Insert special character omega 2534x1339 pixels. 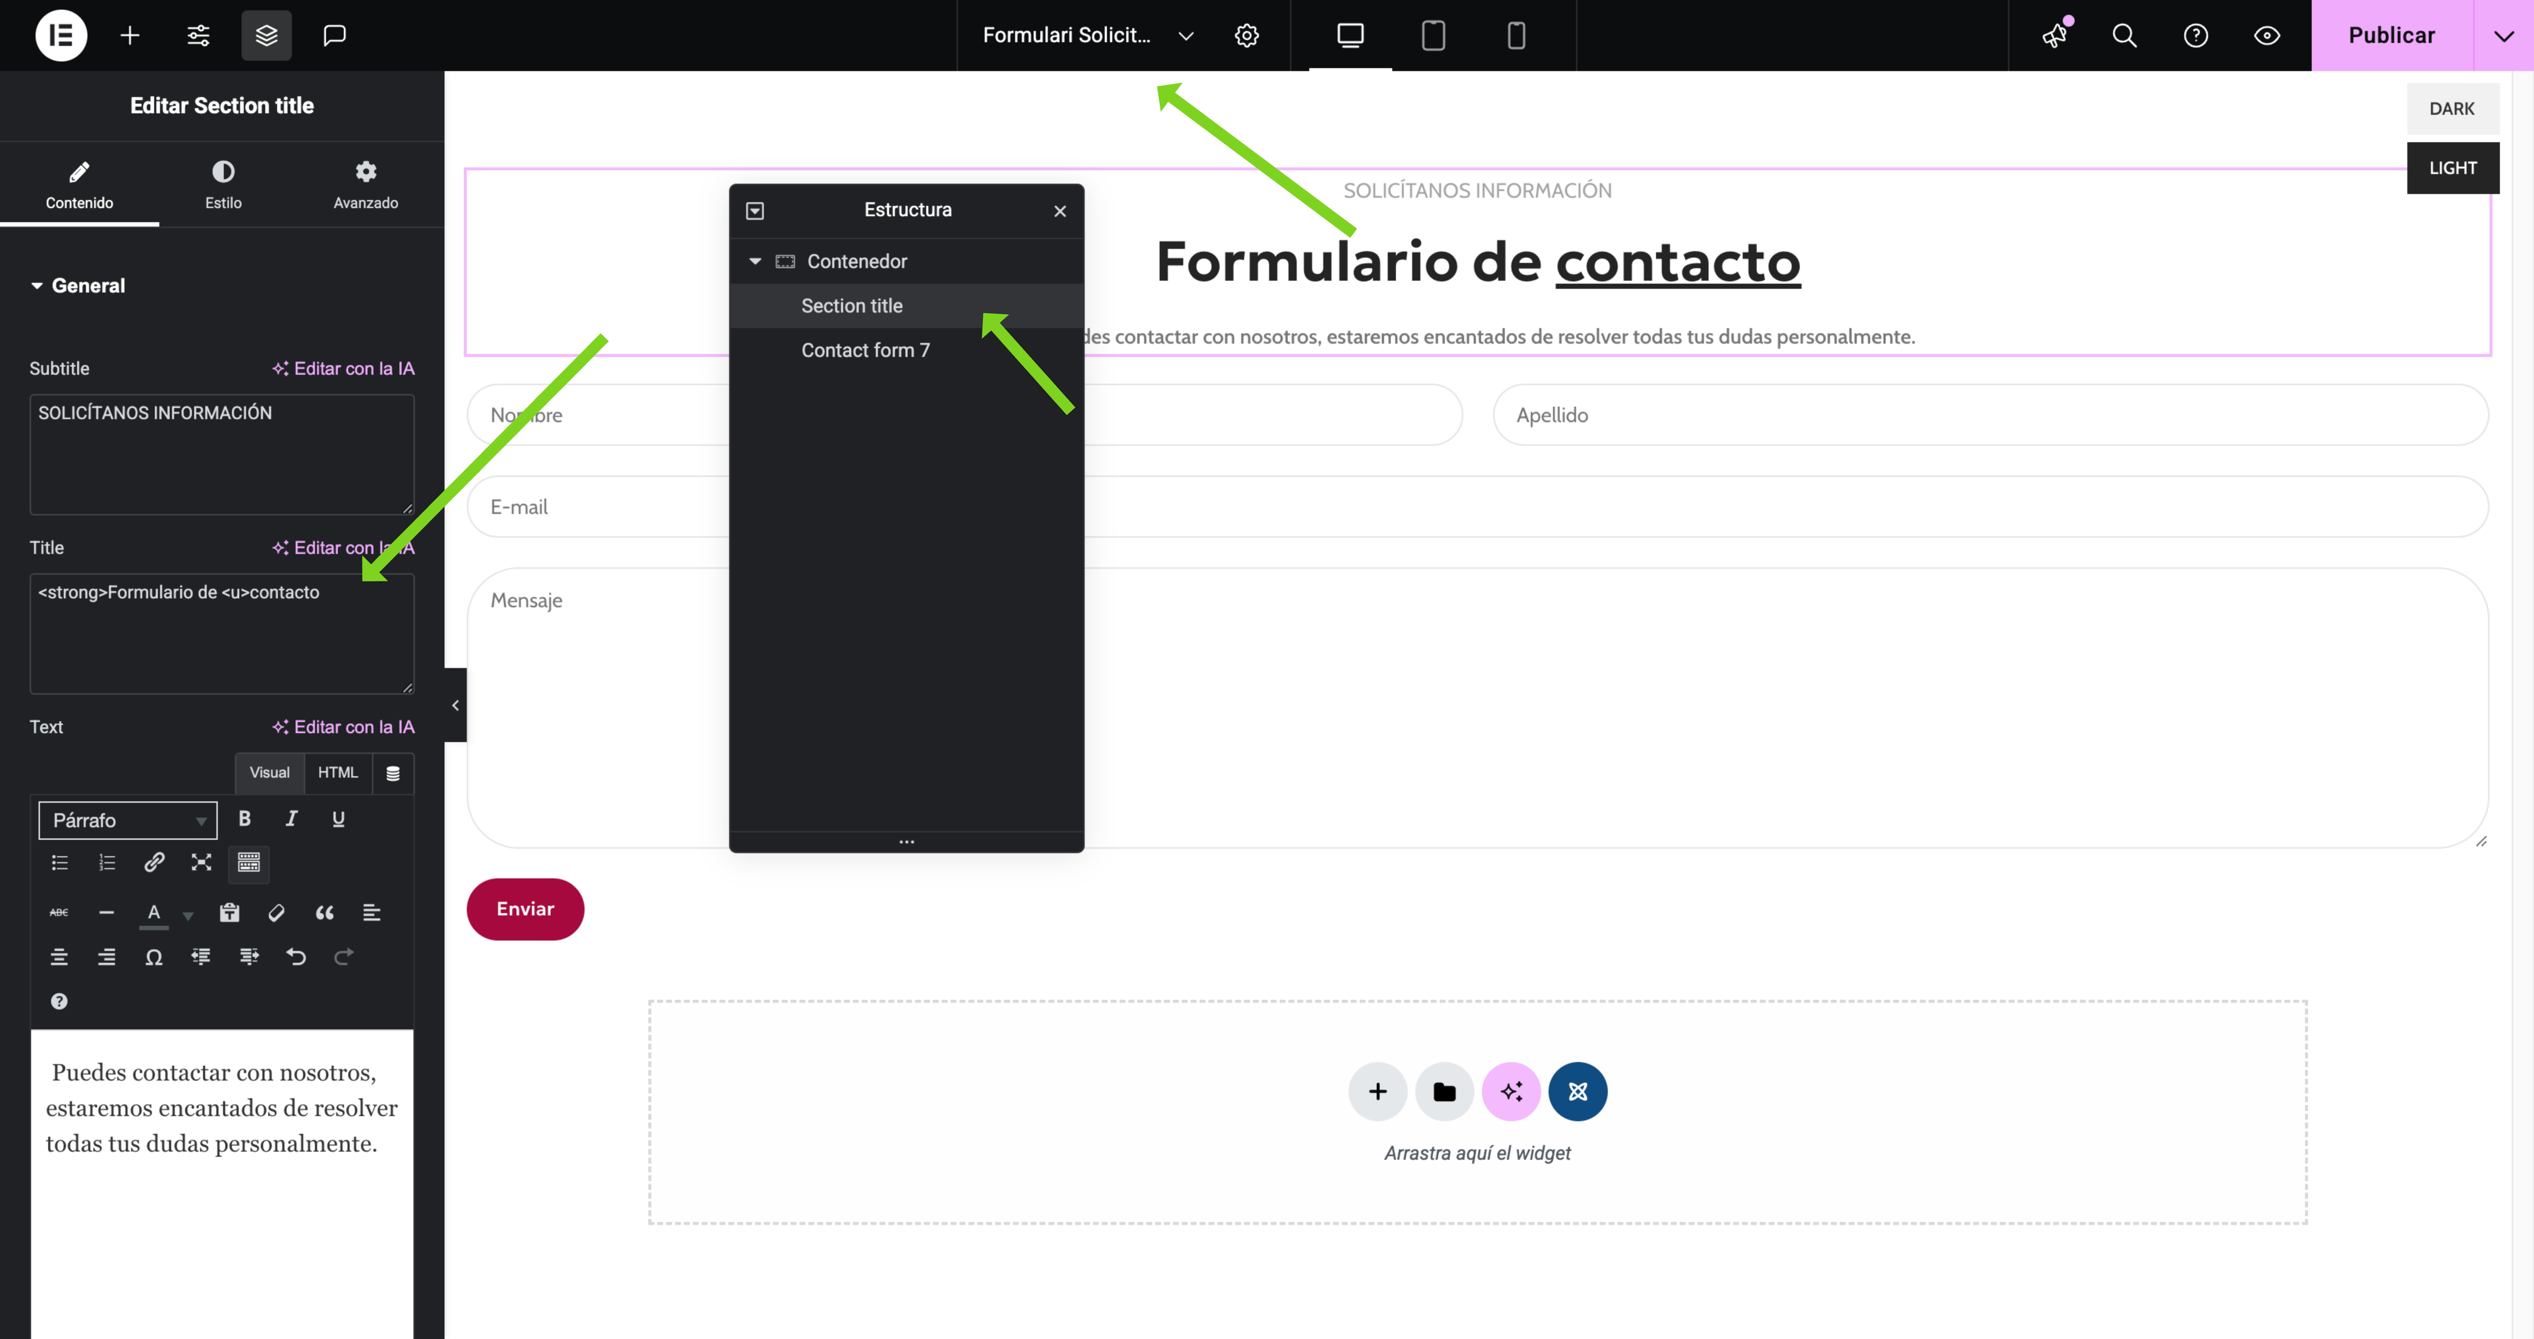tap(154, 958)
